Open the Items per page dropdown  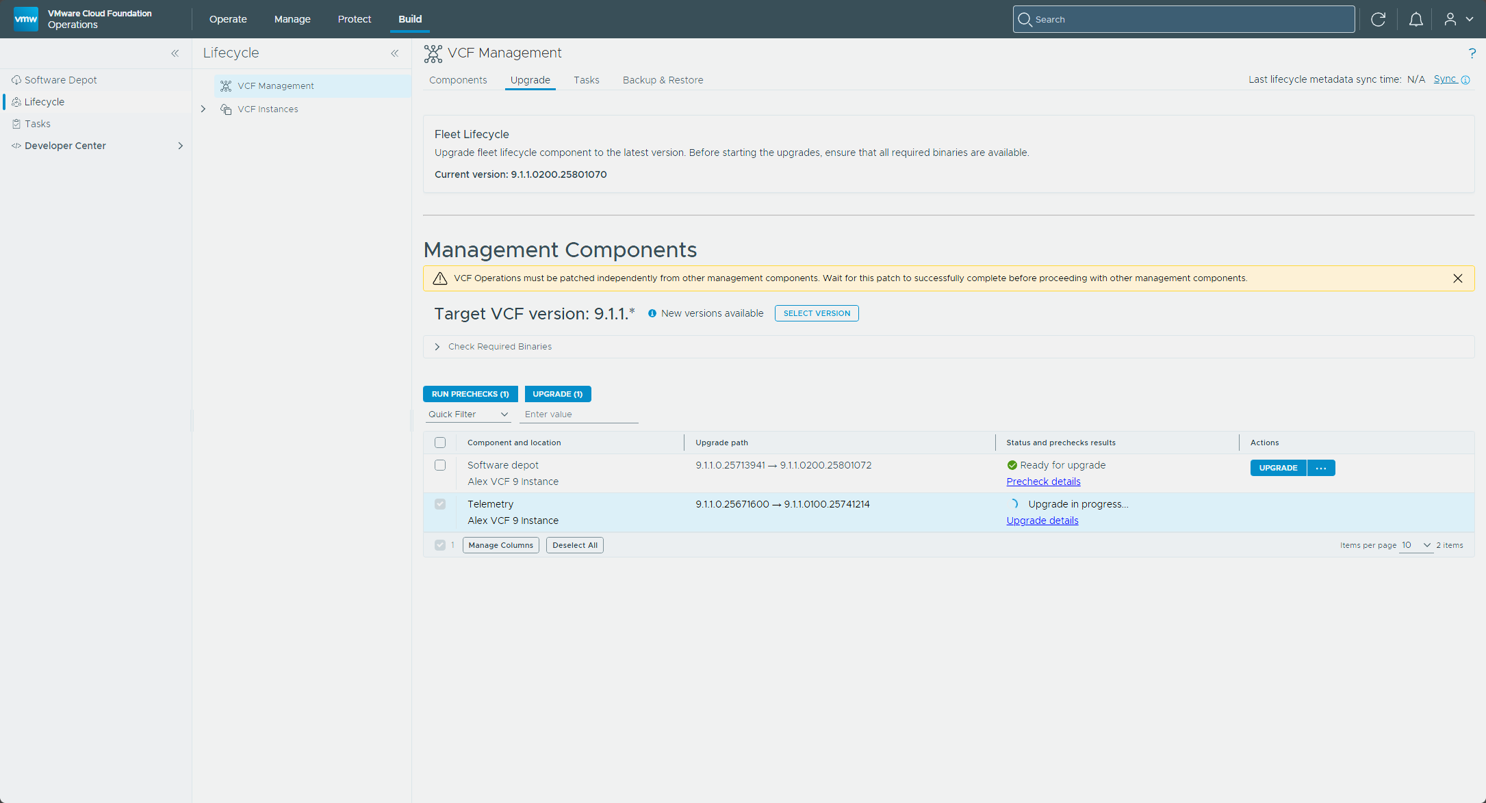coord(1416,545)
